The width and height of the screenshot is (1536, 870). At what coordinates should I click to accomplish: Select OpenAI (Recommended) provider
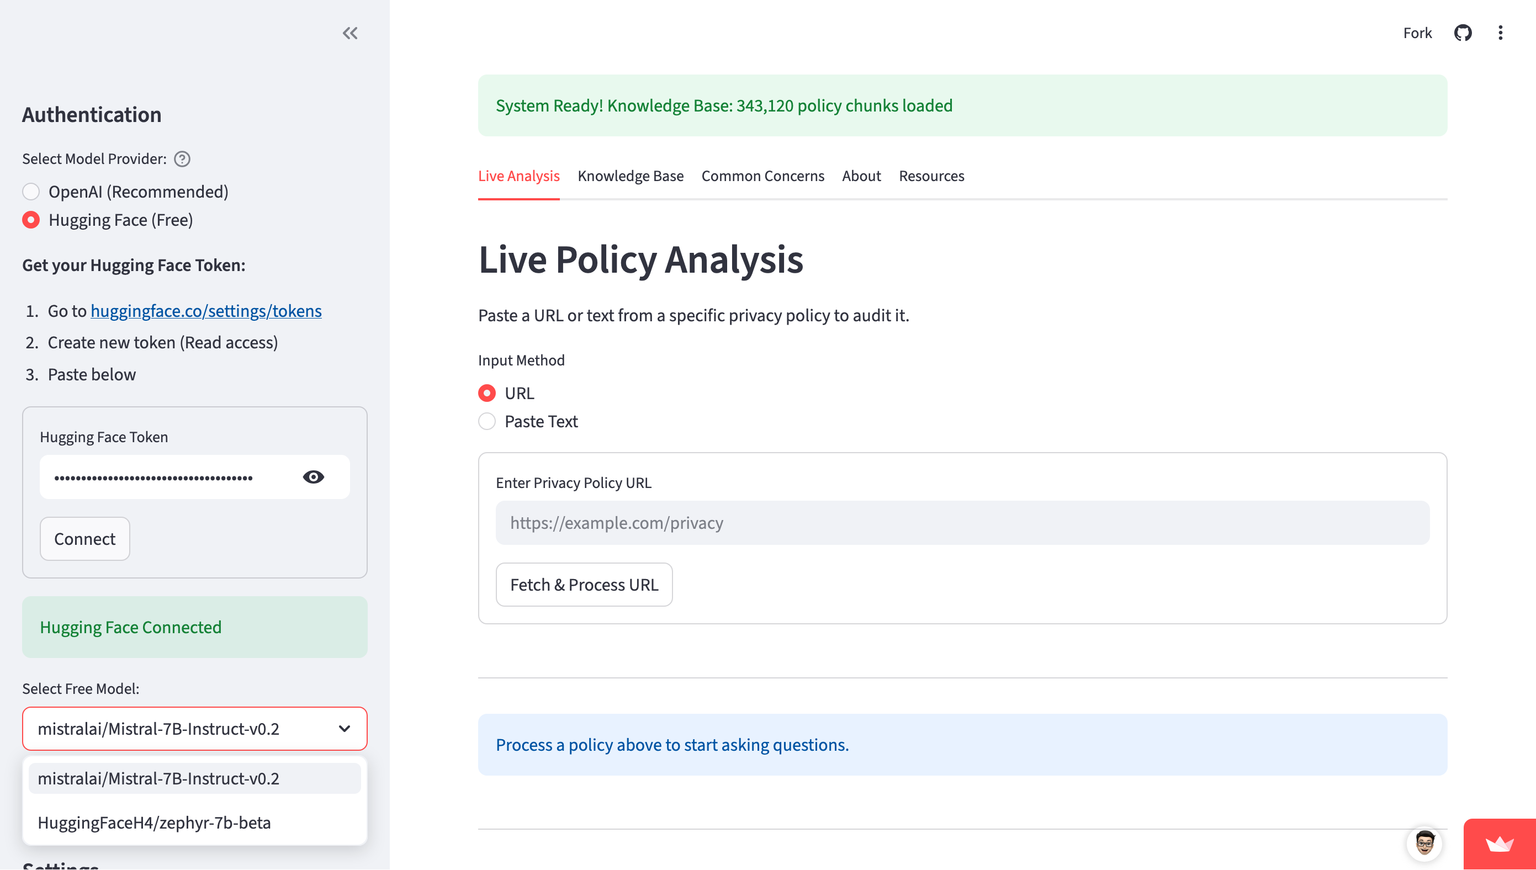click(125, 192)
